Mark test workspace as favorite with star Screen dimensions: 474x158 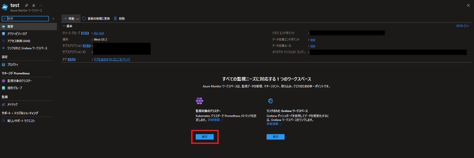tap(33, 6)
